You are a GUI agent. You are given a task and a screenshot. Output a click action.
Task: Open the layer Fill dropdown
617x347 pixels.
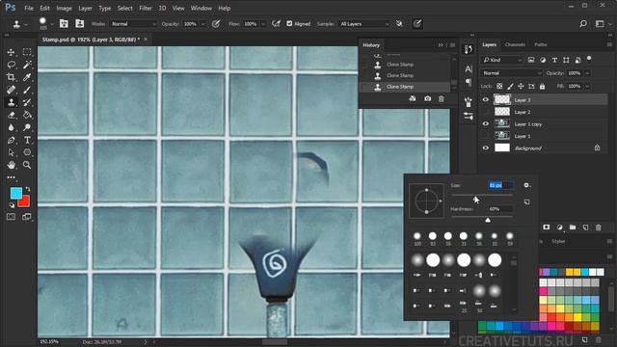587,86
